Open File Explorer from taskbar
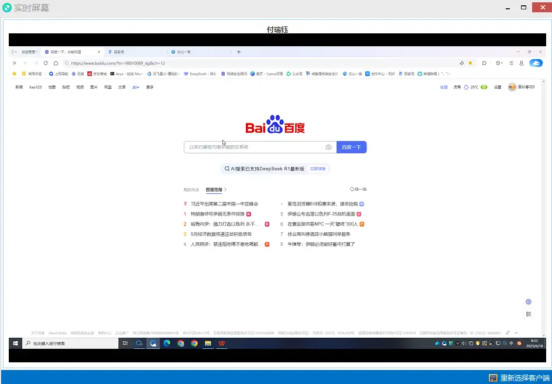 coord(208,343)
